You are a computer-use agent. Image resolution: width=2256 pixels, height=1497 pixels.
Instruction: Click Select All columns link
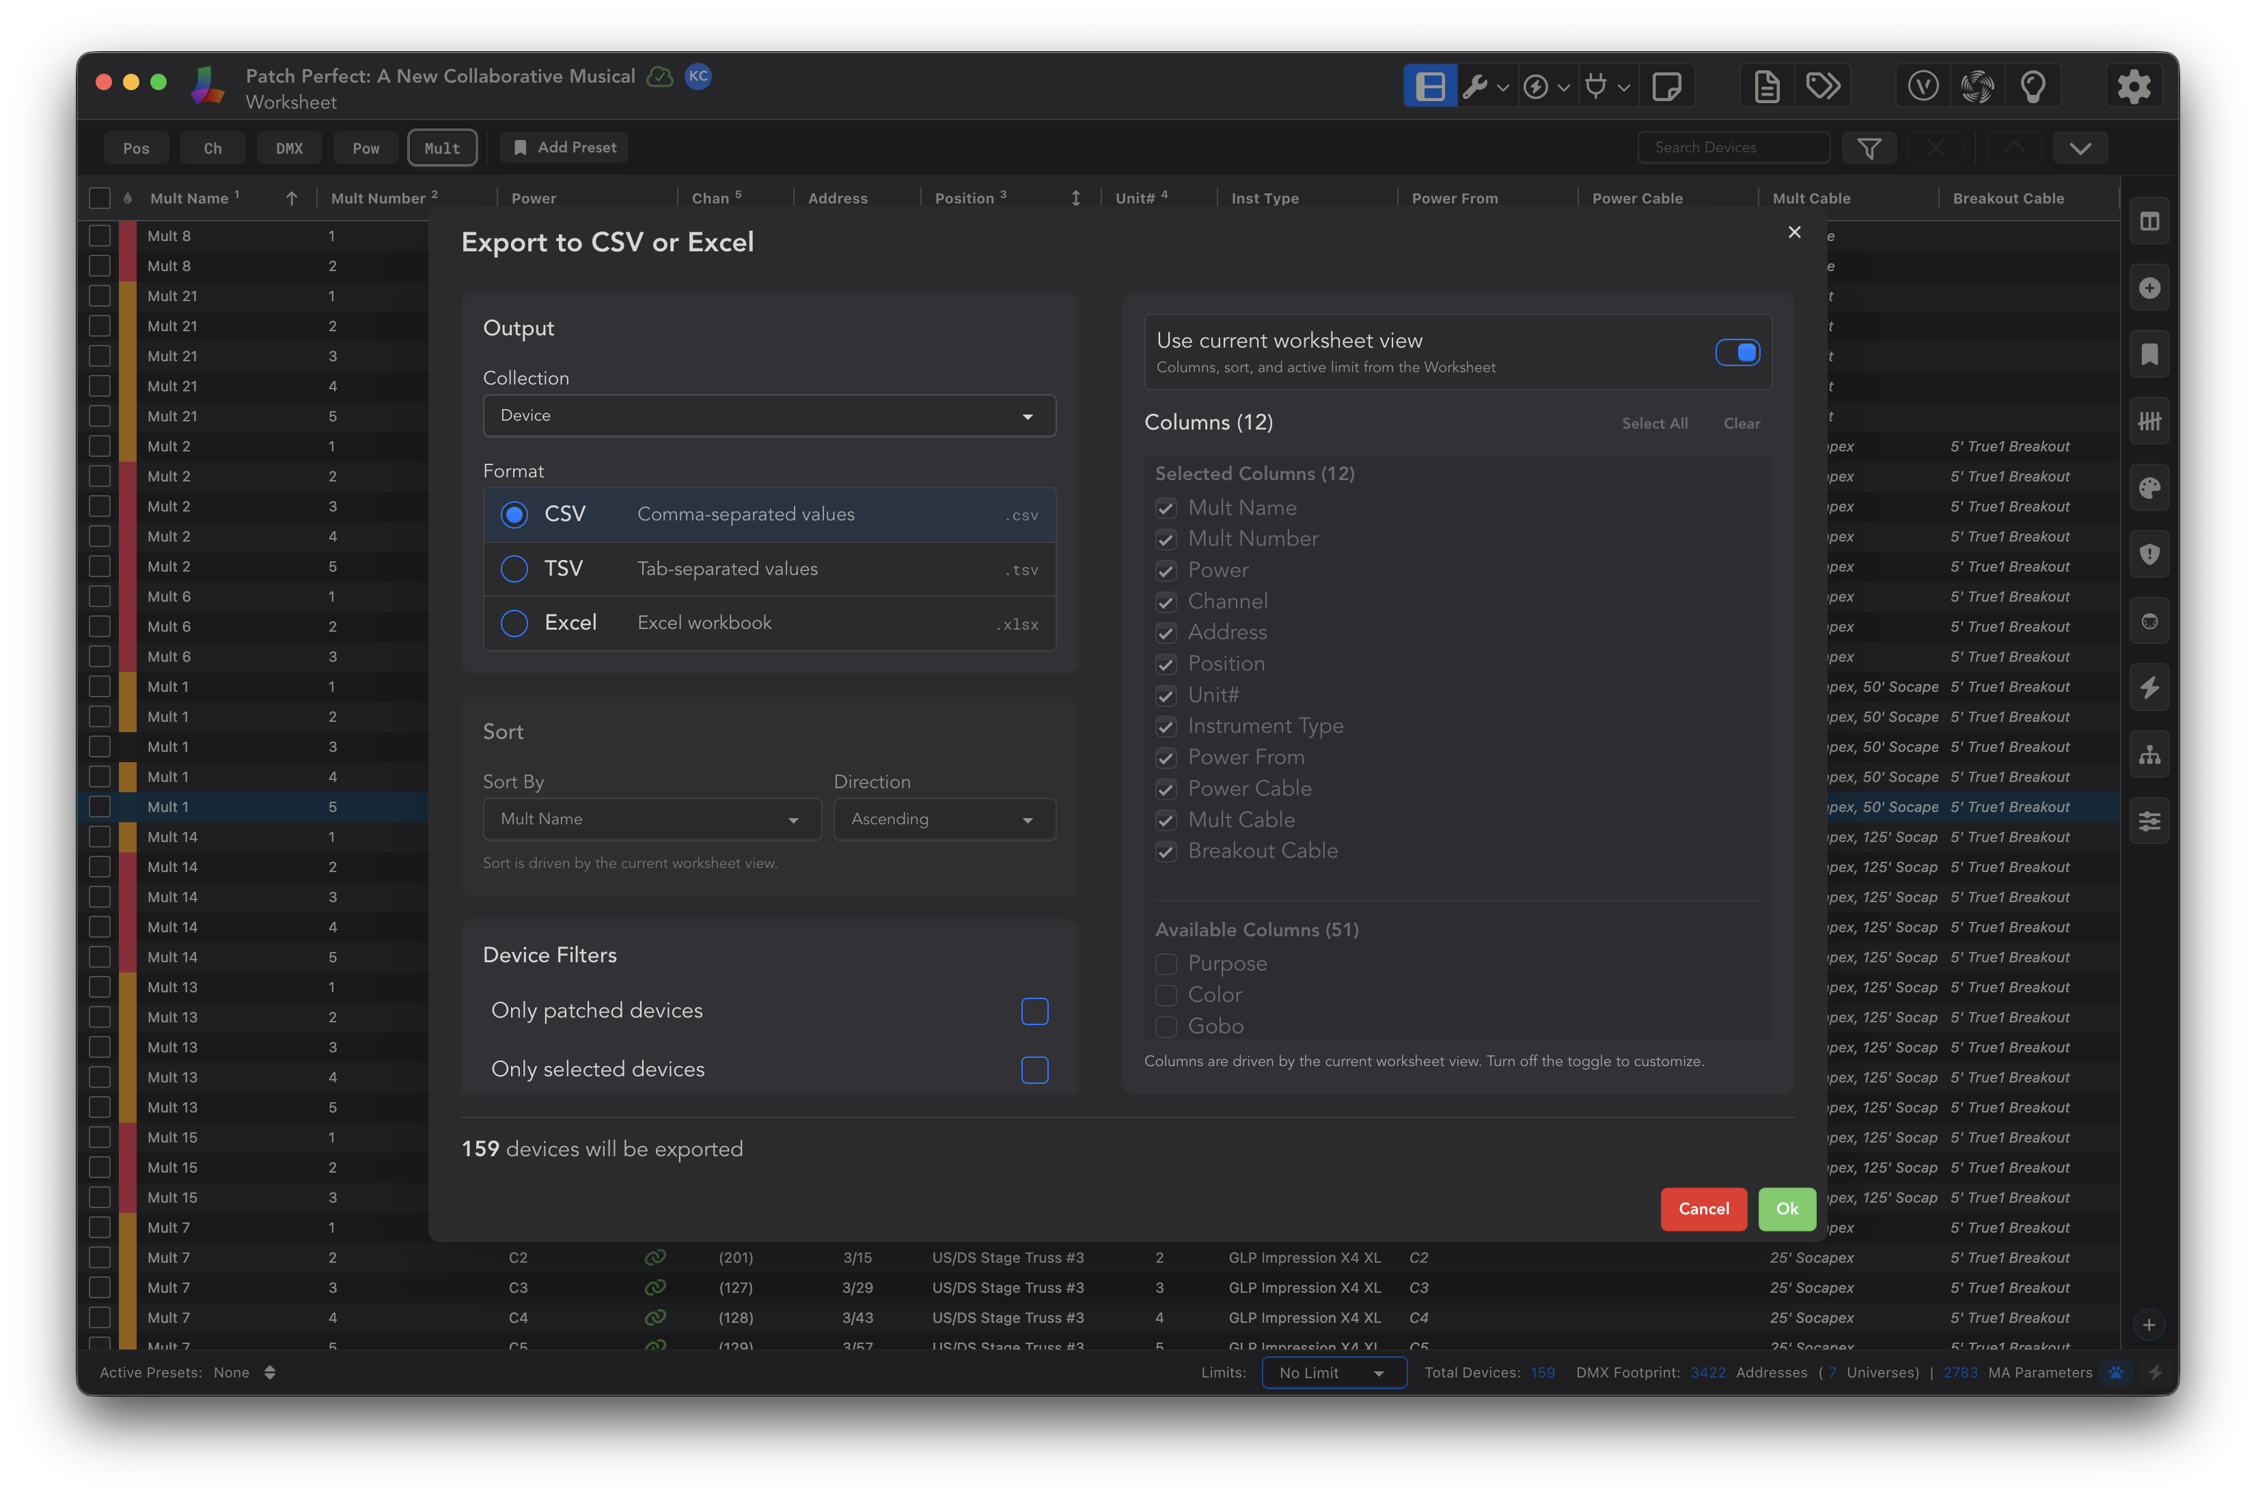pos(1654,424)
